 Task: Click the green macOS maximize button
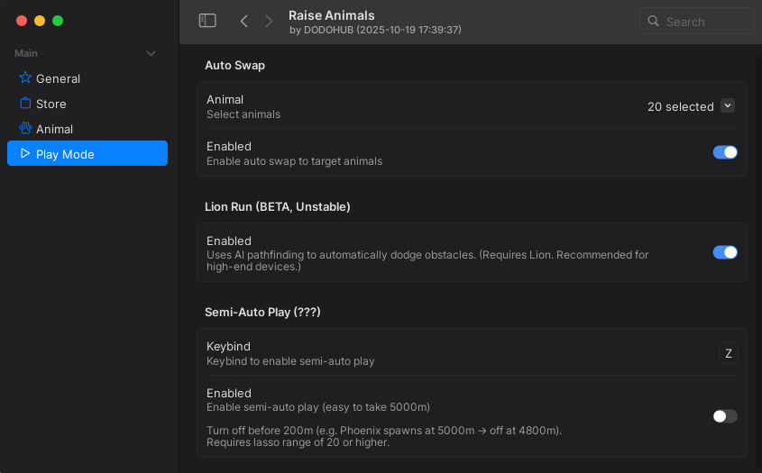coord(58,21)
